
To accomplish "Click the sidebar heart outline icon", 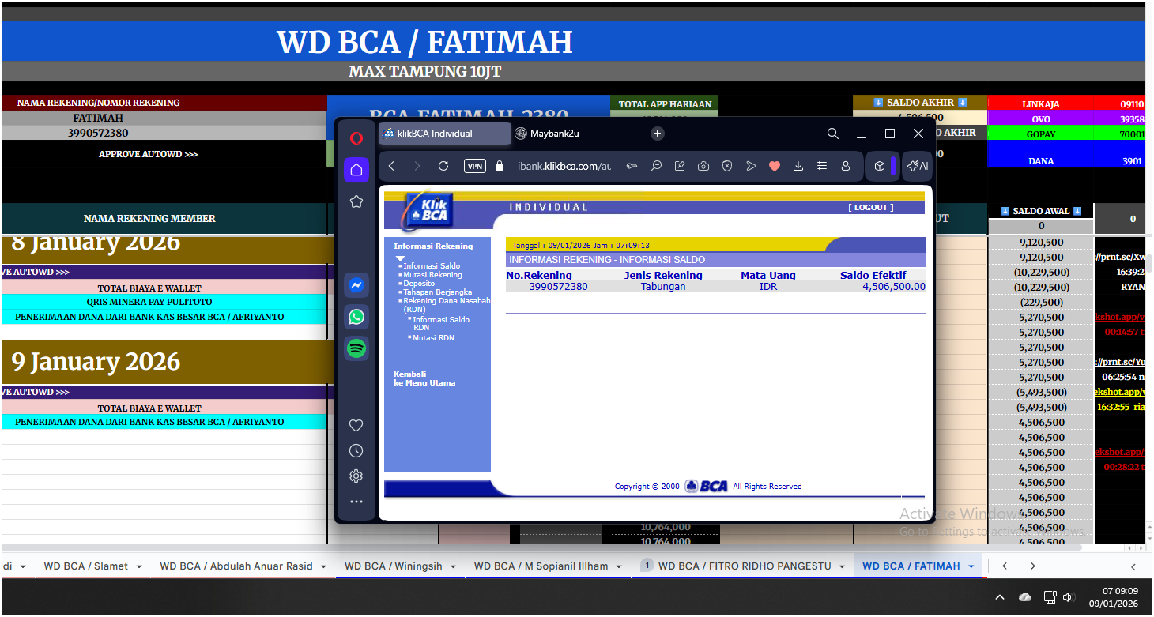I will point(356,426).
